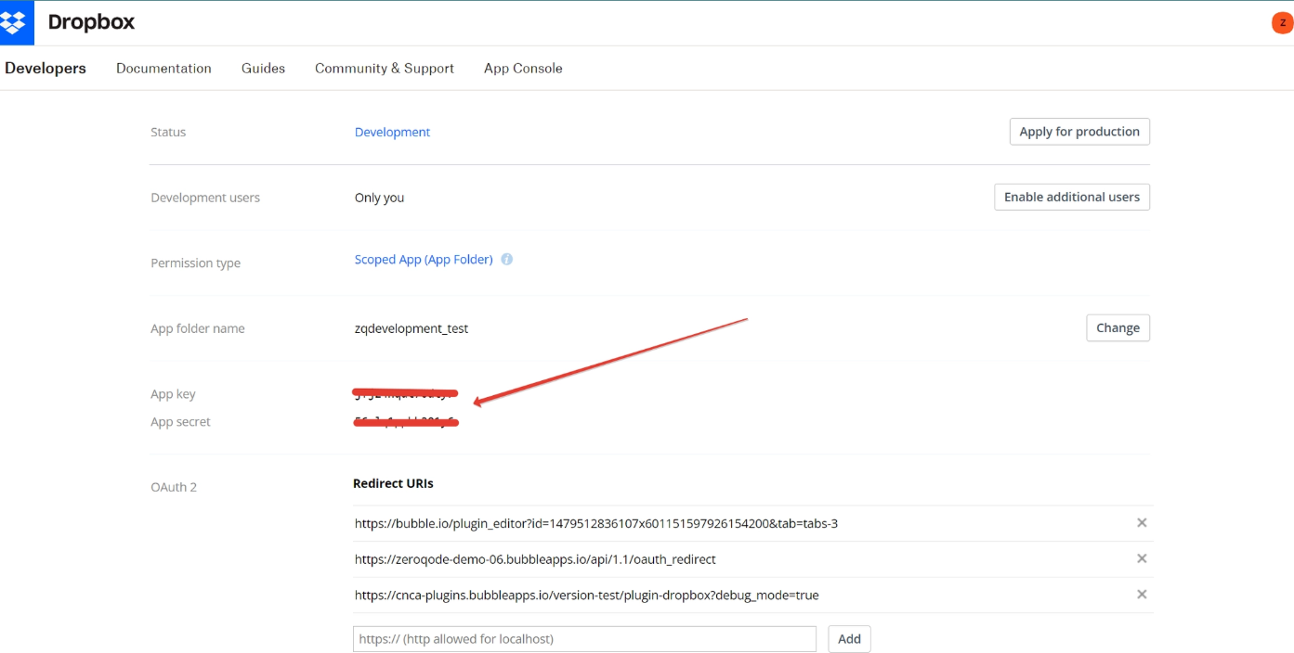Viewport: 1294px width, 653px height.
Task: Click the Permission type label
Action: coord(195,263)
